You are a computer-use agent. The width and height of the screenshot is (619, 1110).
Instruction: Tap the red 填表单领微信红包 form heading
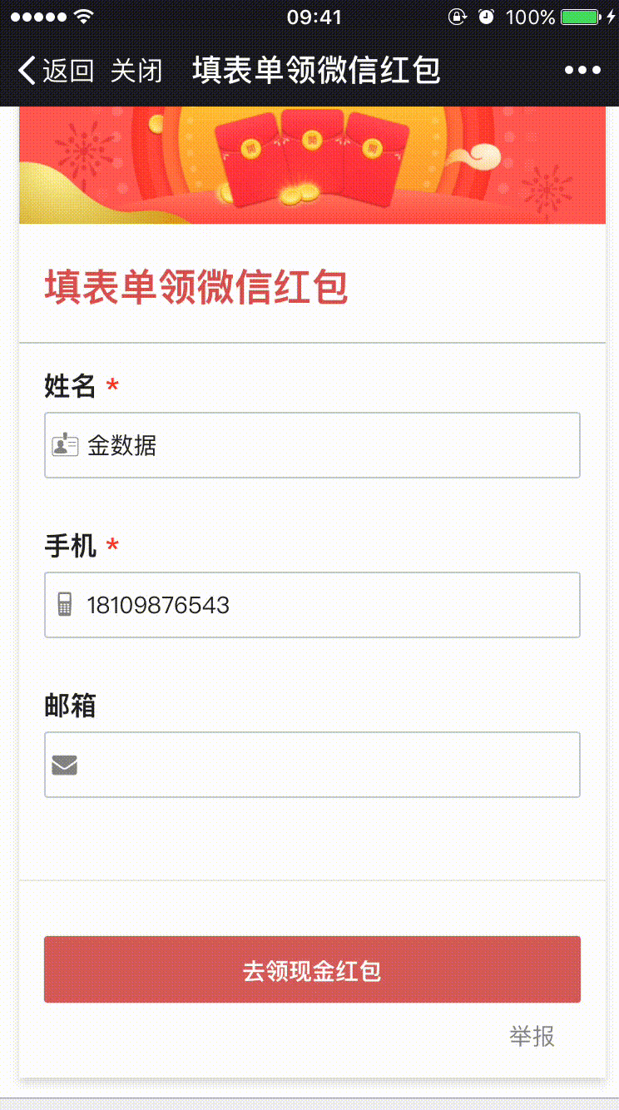coord(196,288)
